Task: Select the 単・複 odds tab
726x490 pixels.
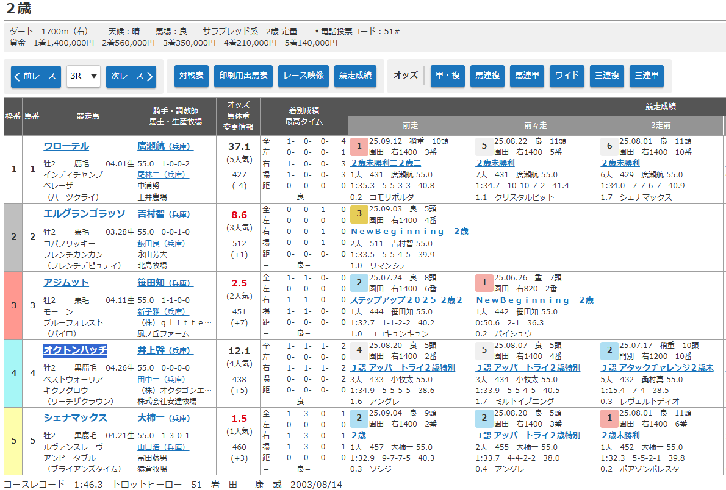Action: (x=447, y=76)
